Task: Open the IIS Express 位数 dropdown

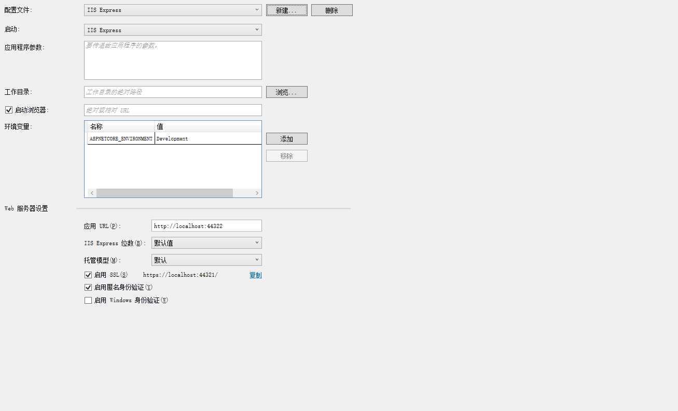Action: [206, 243]
